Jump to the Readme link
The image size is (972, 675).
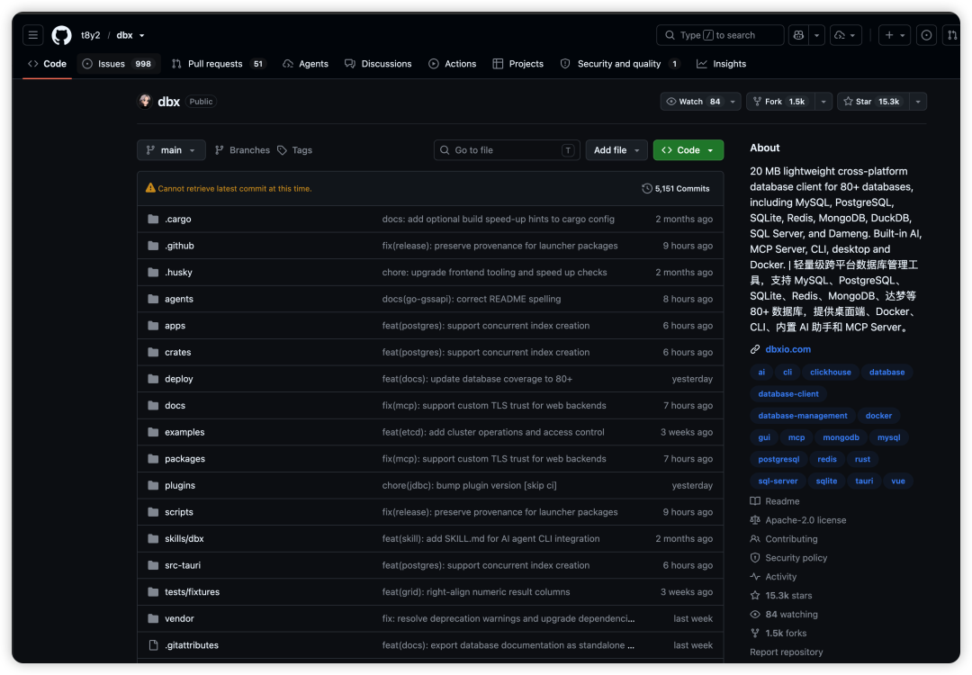point(782,501)
